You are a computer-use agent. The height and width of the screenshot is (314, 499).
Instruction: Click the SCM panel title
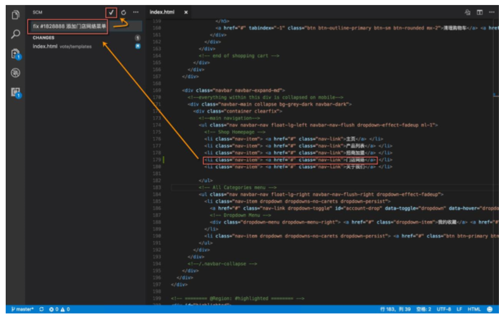point(37,13)
